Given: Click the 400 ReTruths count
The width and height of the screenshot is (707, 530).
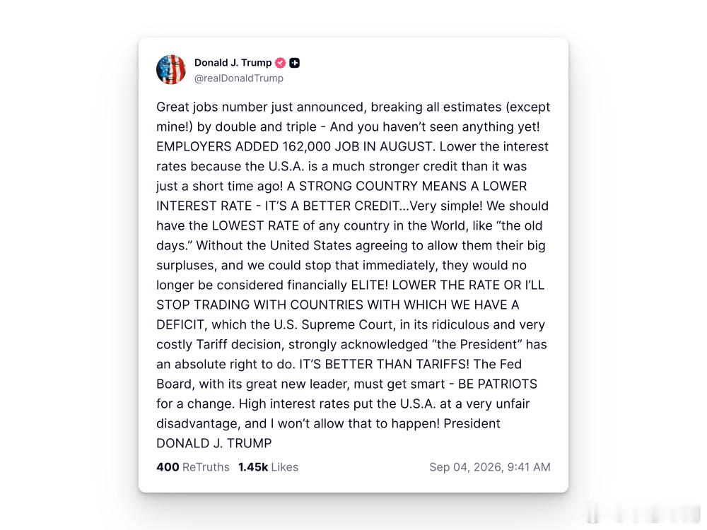Looking at the screenshot, I should [193, 467].
